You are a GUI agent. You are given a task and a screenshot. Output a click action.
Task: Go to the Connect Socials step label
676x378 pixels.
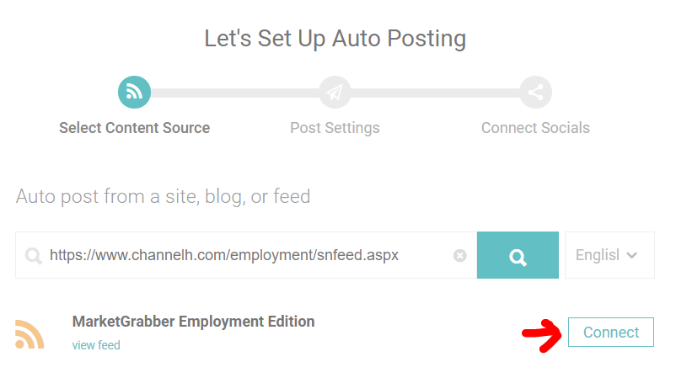tap(535, 128)
